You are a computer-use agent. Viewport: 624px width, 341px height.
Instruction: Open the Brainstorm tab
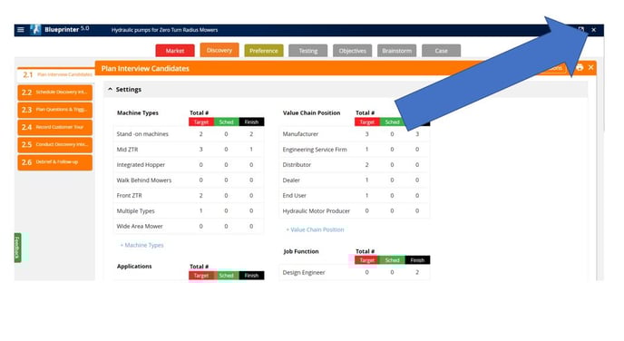tap(396, 51)
